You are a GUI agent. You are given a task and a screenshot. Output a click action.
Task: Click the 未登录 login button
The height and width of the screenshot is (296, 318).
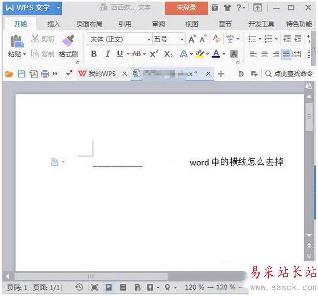click(x=186, y=8)
